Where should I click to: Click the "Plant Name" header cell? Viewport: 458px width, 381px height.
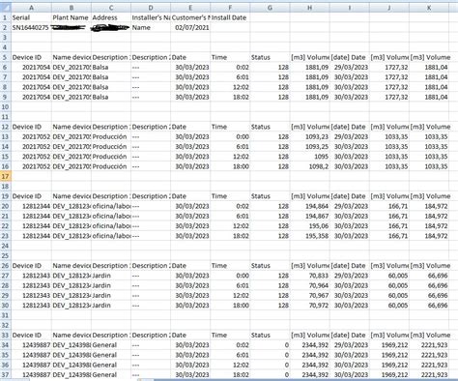(x=71, y=17)
